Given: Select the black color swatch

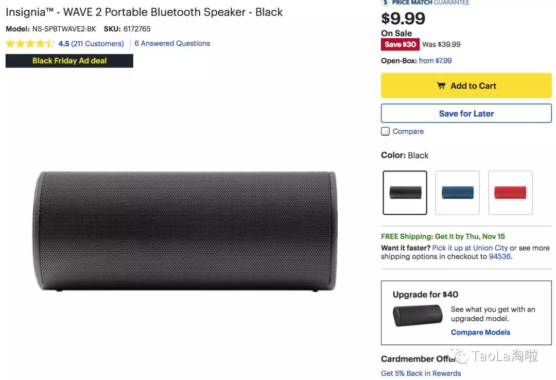Looking at the screenshot, I should [405, 193].
